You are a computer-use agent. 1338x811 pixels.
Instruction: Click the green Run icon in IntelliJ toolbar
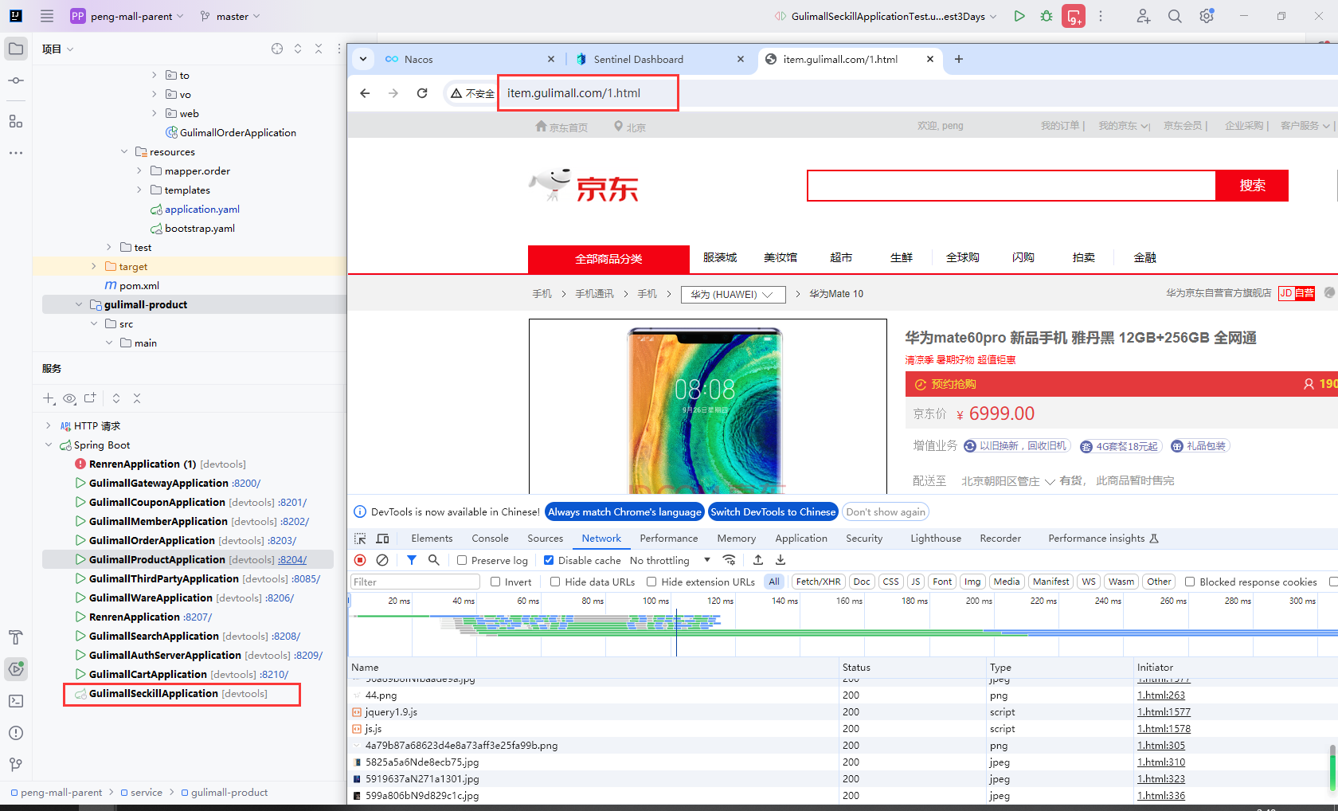coord(1019,16)
